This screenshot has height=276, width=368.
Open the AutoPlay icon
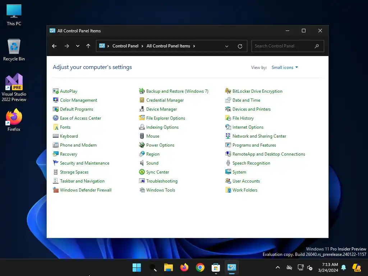pos(56,91)
